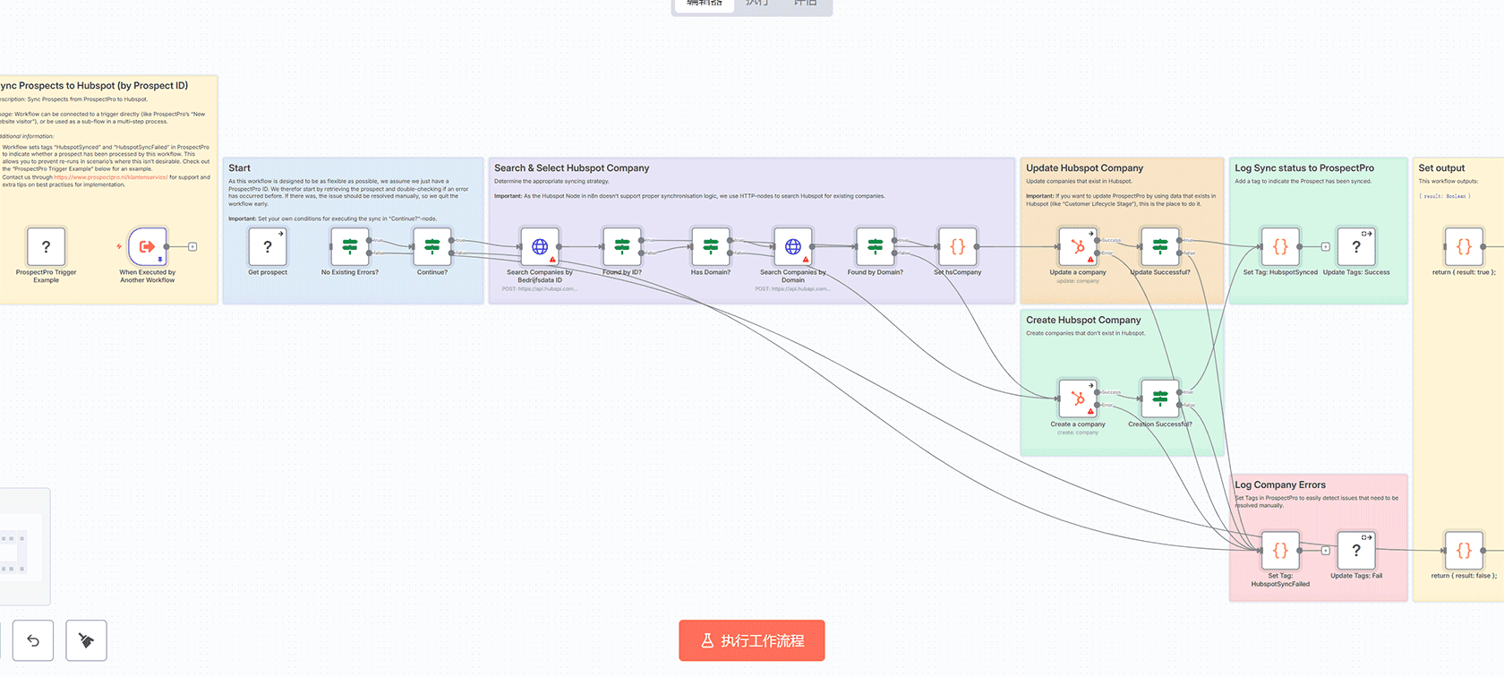Click the Create a company HubSpot node

point(1078,398)
